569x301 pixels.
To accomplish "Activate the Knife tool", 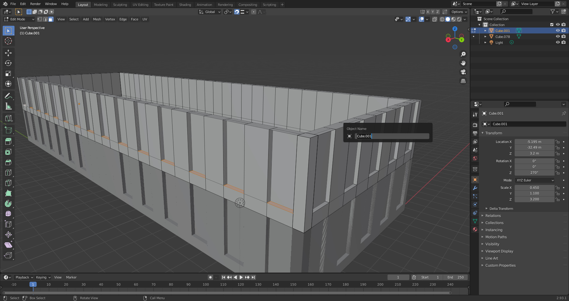I will (x=8, y=183).
